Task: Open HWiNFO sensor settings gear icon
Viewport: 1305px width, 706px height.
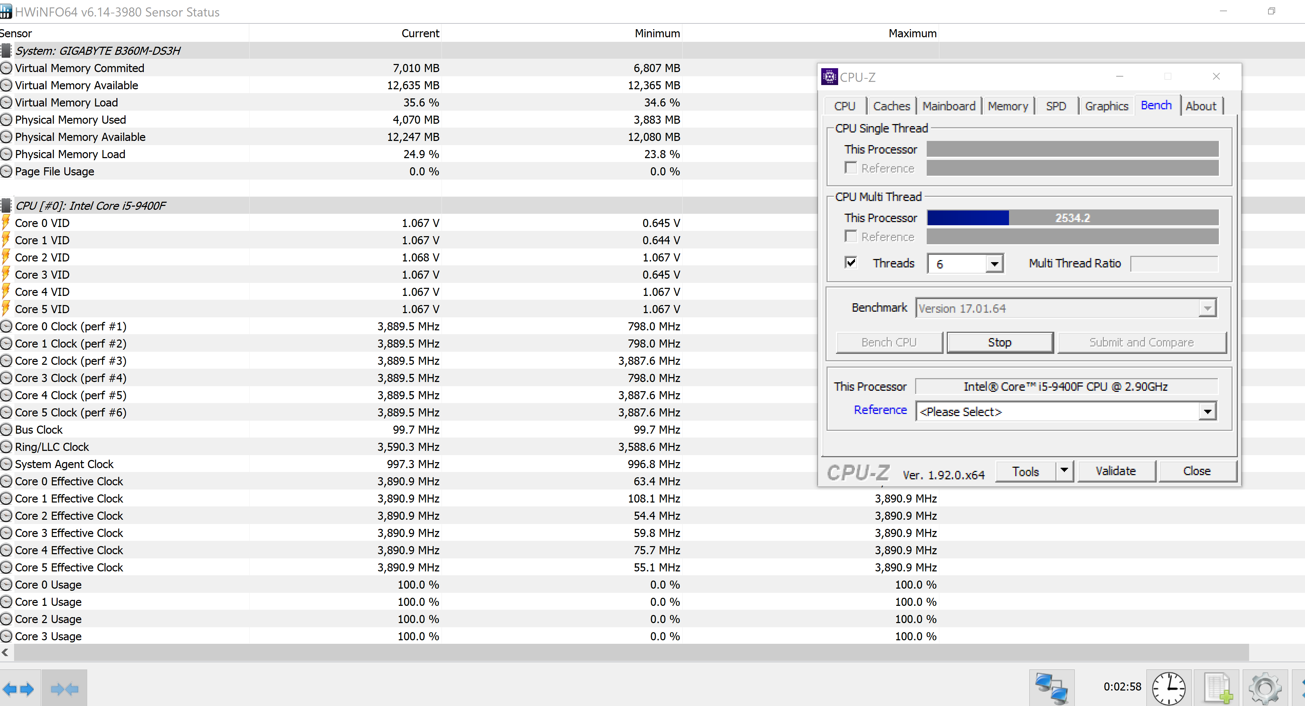Action: tap(1265, 688)
